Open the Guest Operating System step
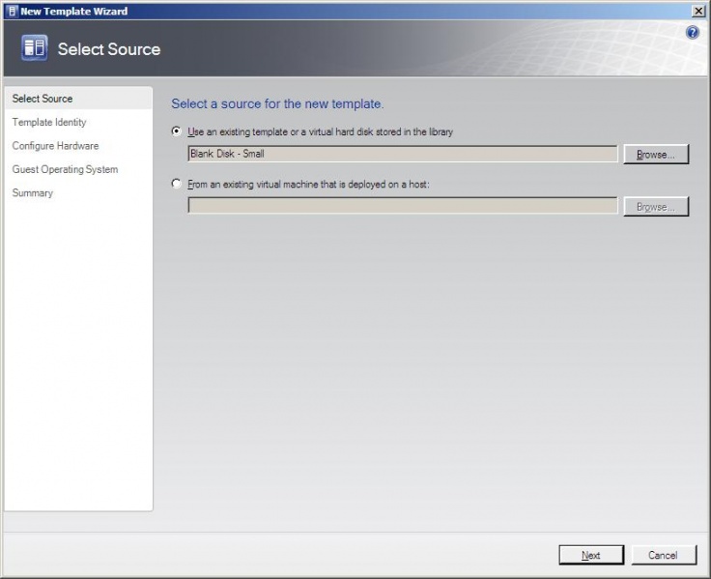The image size is (711, 579). pos(65,169)
